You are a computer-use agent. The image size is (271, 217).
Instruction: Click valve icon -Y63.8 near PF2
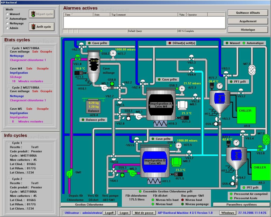[260, 150]
